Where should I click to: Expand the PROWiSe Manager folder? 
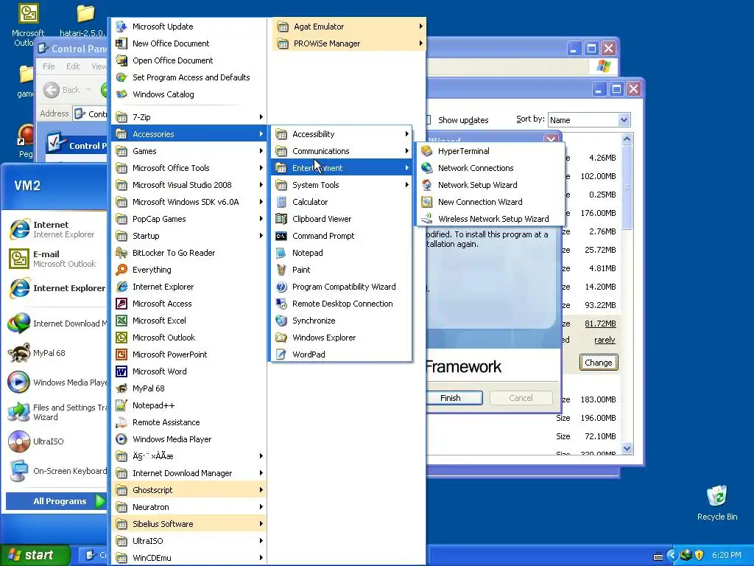[x=349, y=43]
